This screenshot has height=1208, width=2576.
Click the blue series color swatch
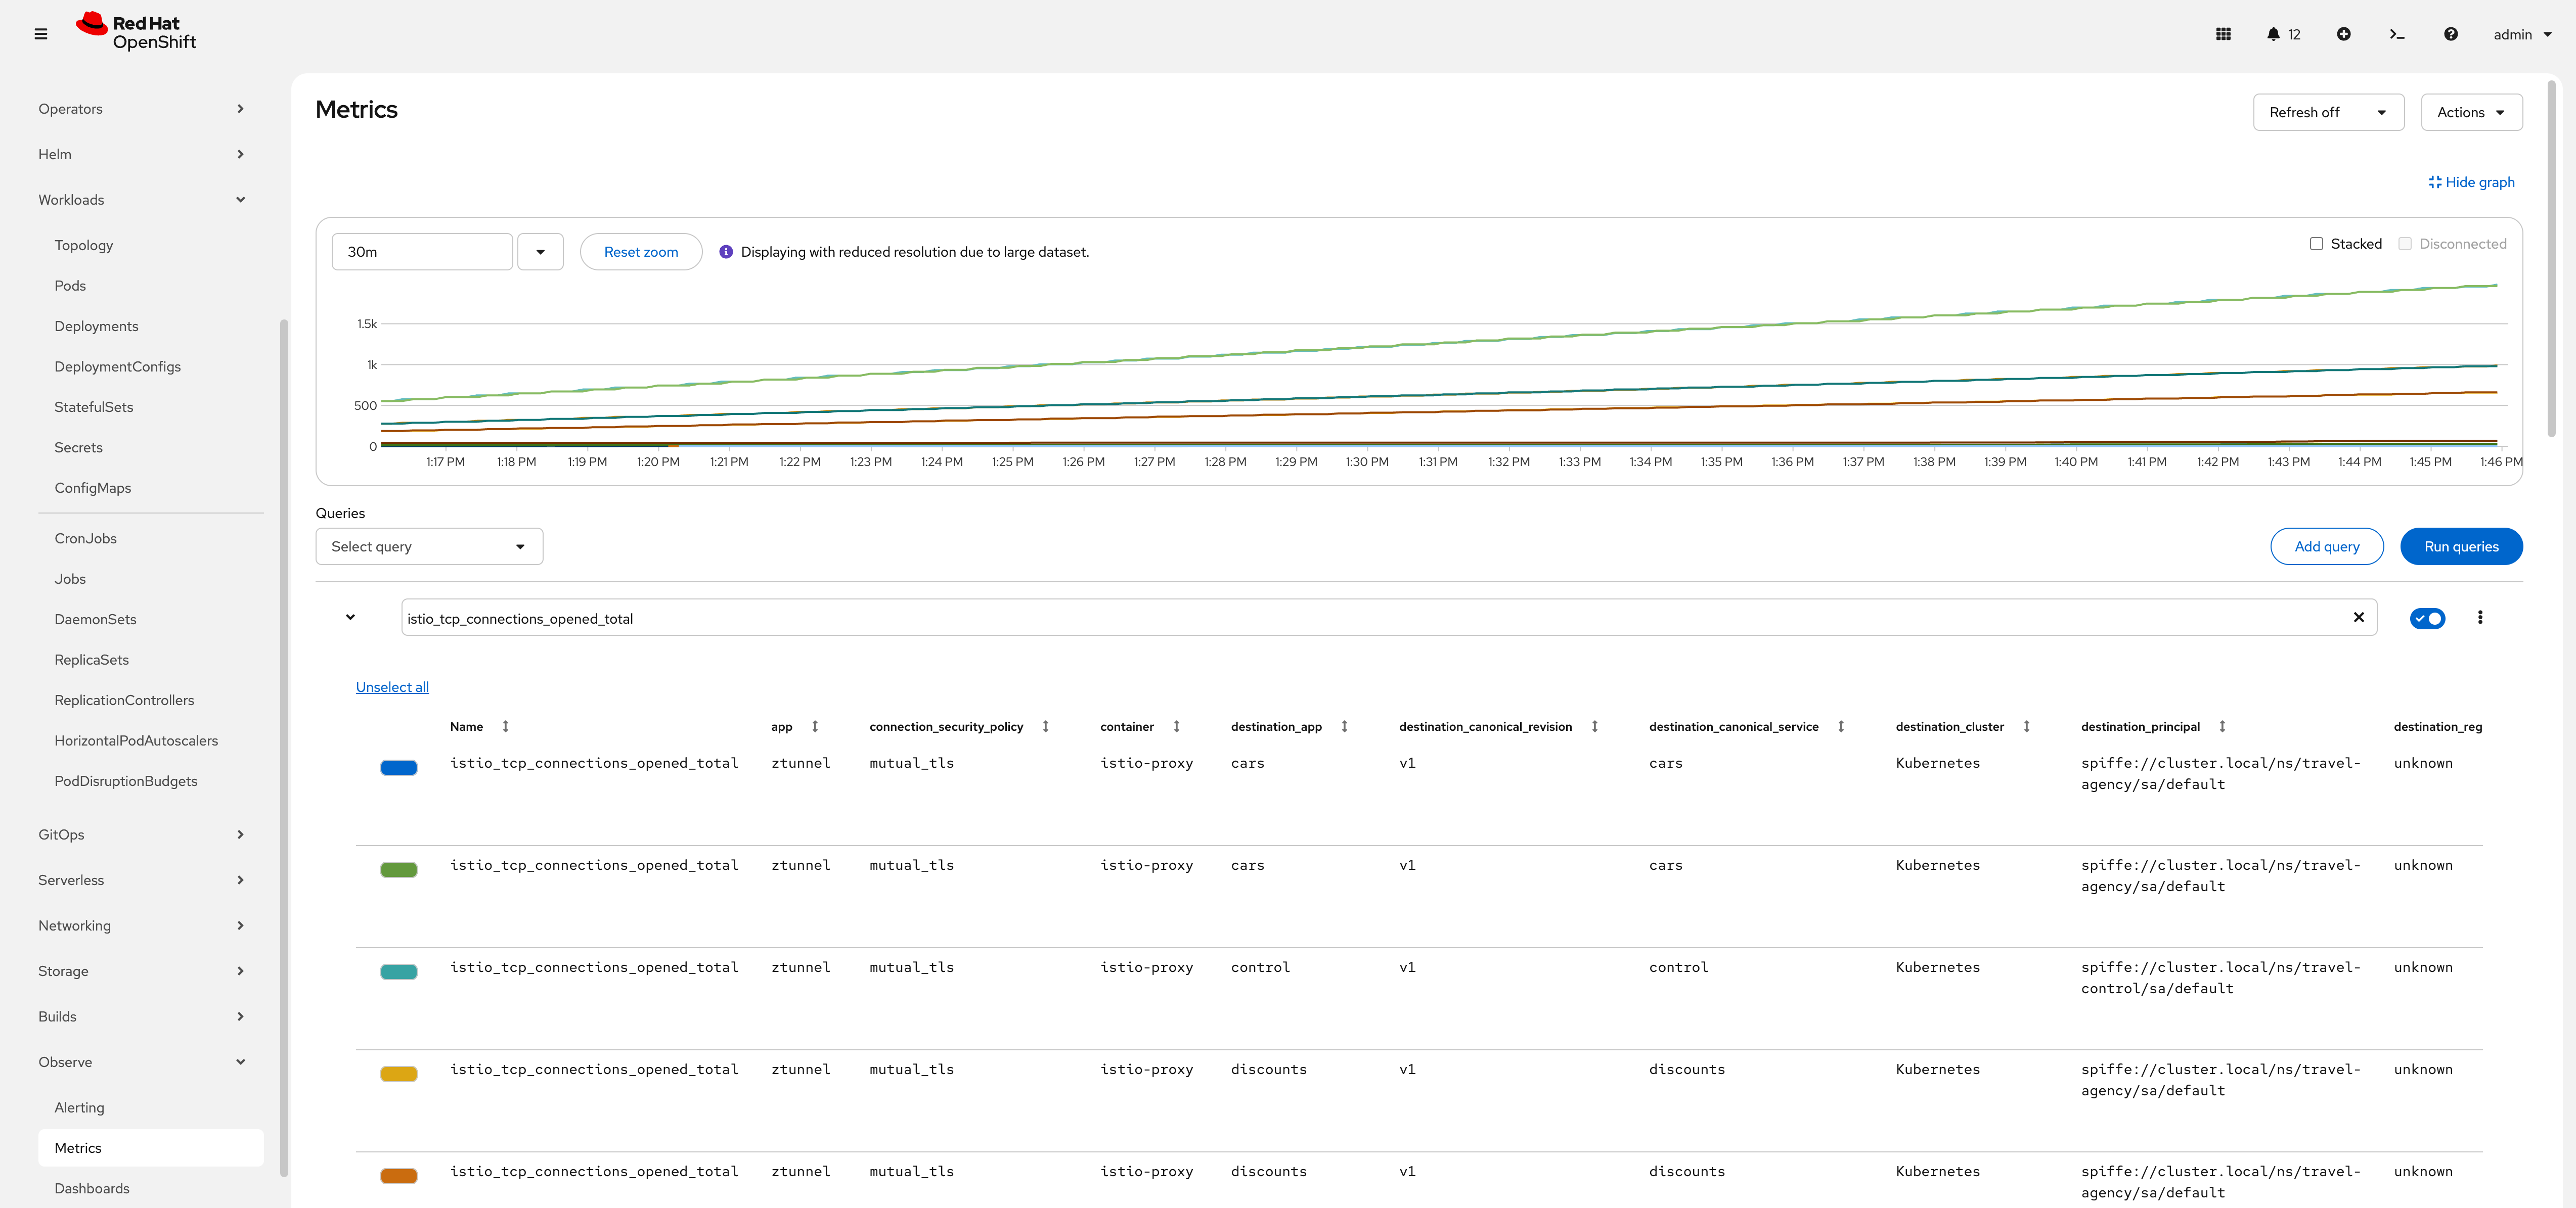399,767
